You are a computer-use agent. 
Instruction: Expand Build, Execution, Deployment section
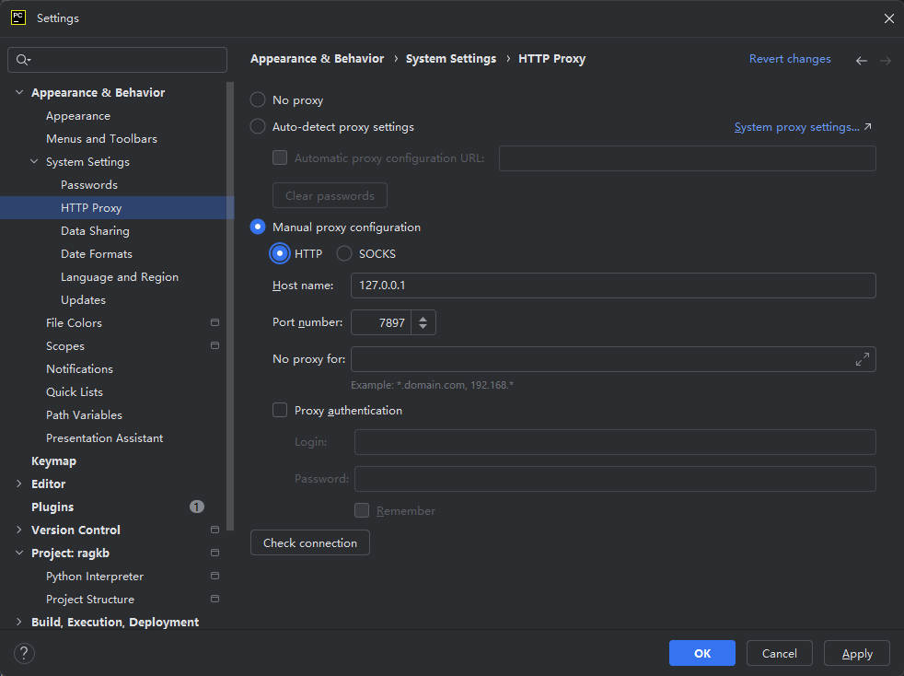pos(19,622)
